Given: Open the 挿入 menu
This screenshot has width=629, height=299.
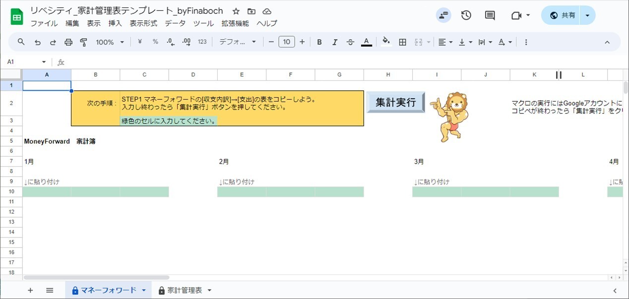Looking at the screenshot, I should click(x=115, y=23).
